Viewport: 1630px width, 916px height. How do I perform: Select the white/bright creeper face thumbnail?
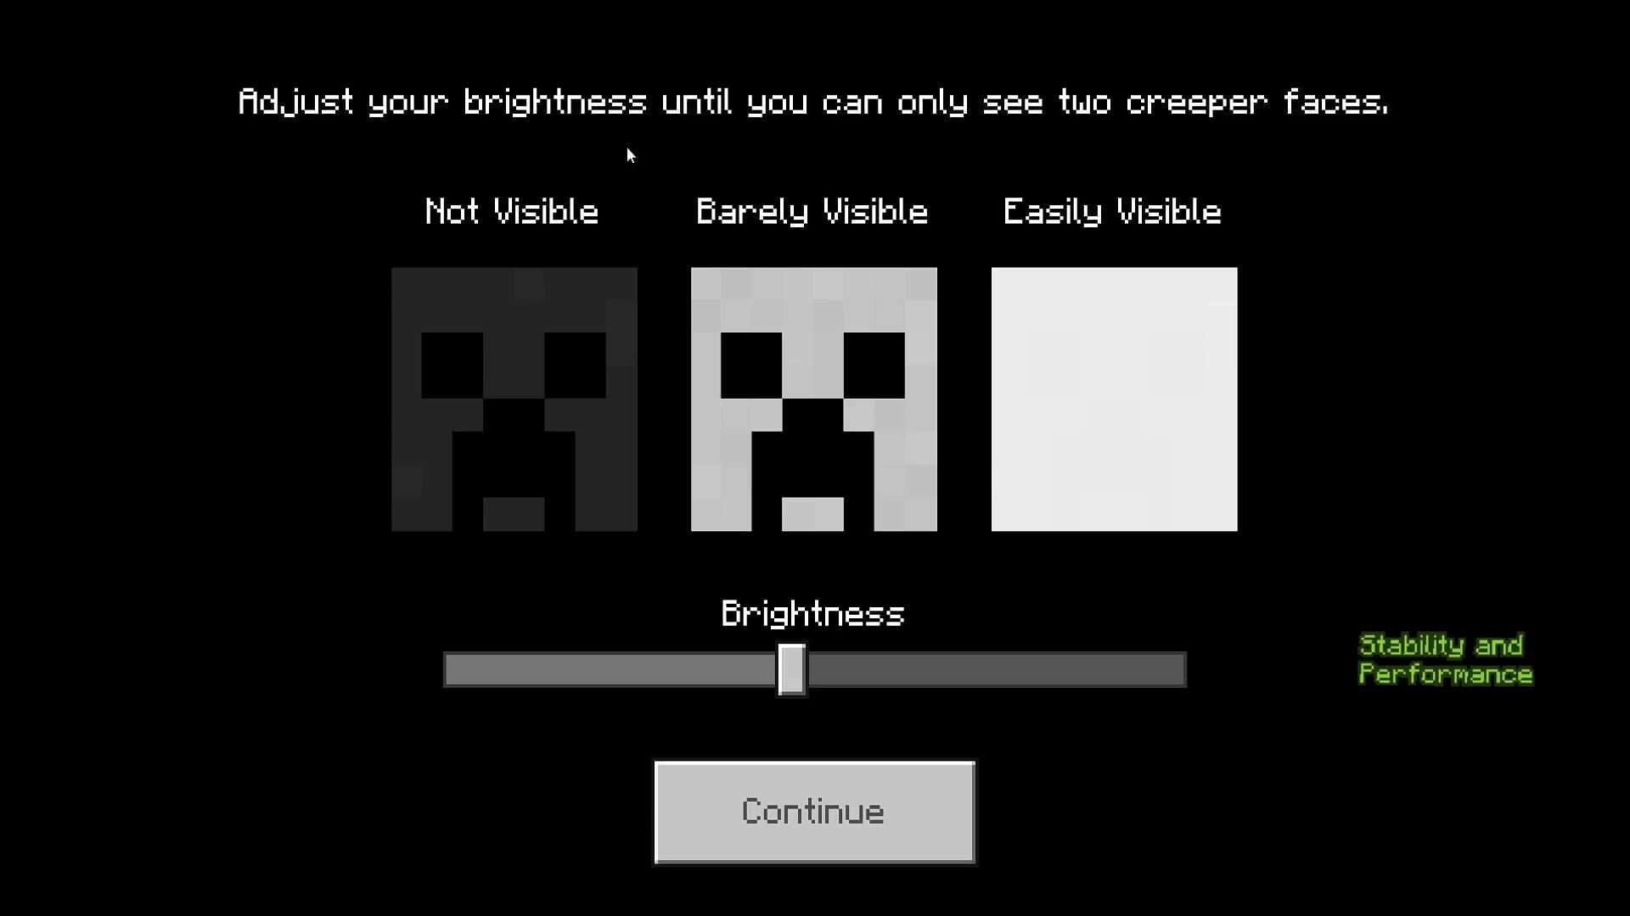[1113, 398]
